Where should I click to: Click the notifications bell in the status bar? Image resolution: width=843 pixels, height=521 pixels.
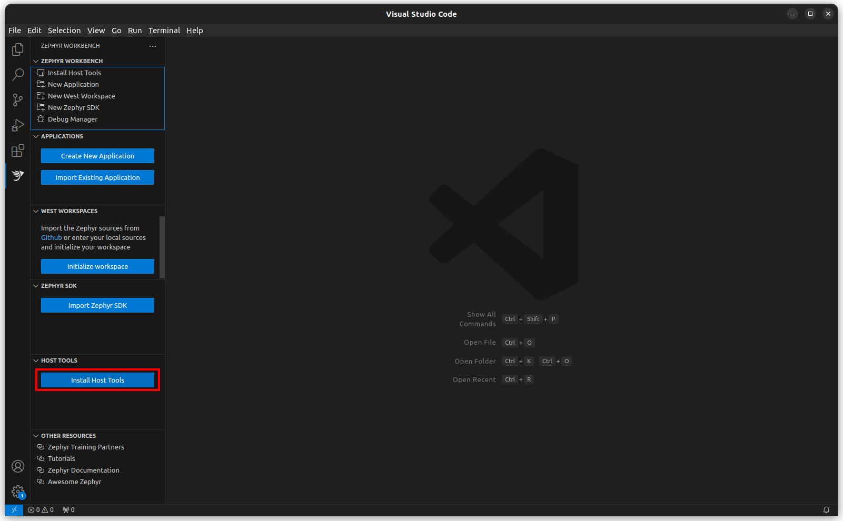(827, 509)
